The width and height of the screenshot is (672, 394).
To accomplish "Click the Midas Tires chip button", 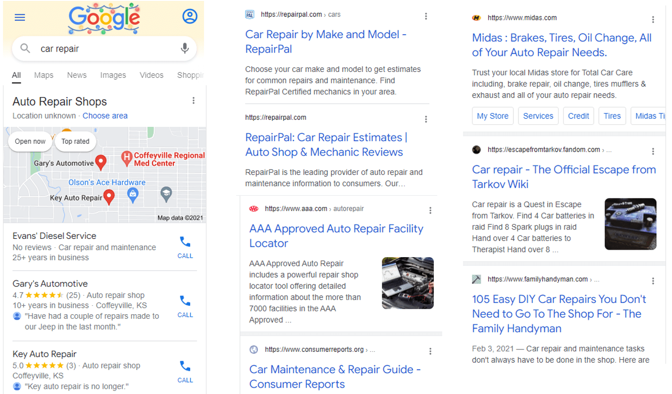I will [612, 116].
